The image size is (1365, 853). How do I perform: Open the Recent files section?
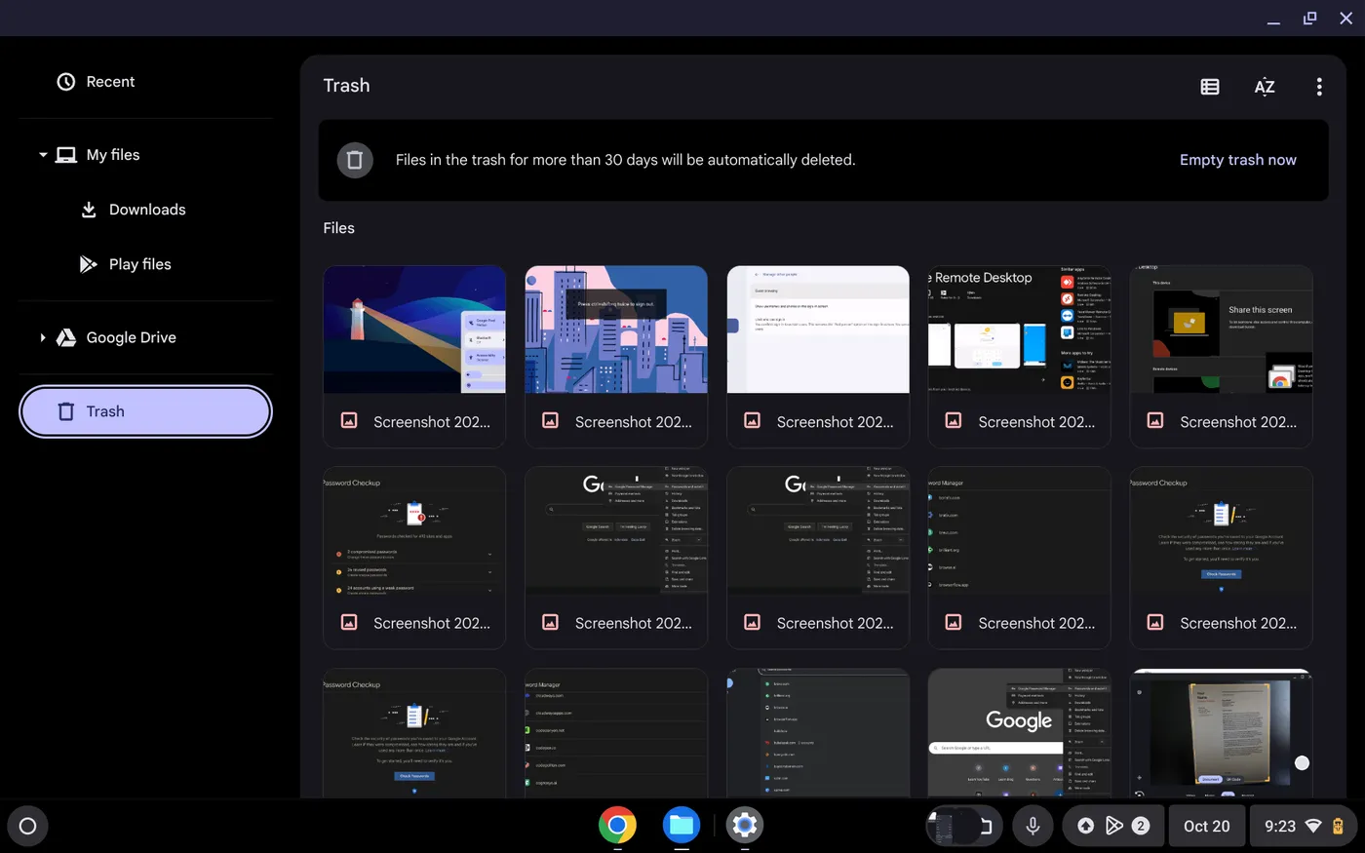145,82
